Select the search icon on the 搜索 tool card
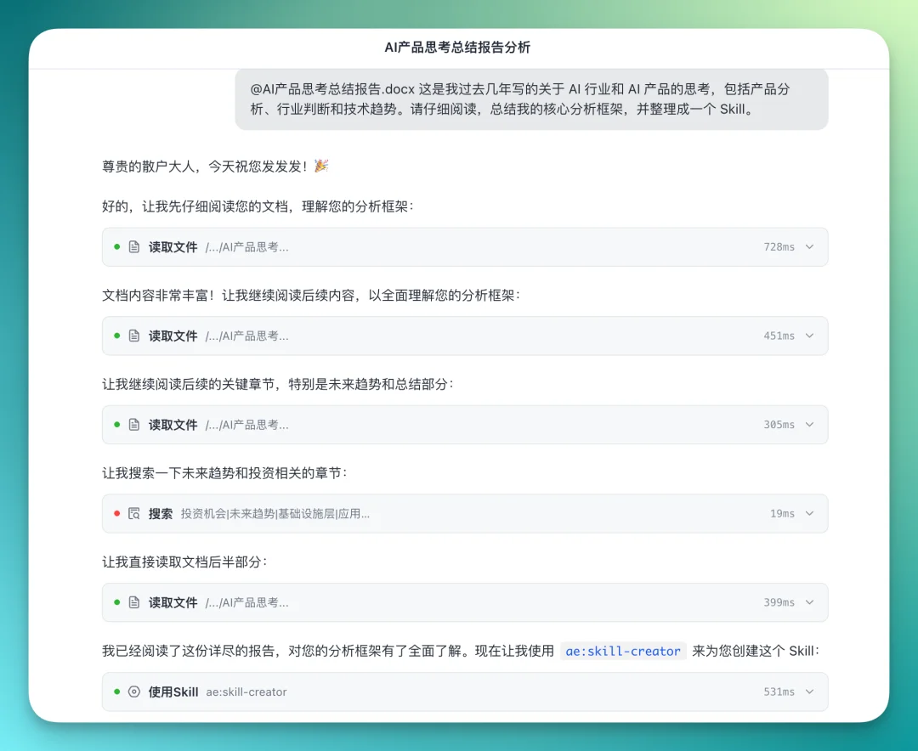918x751 pixels. (x=134, y=513)
